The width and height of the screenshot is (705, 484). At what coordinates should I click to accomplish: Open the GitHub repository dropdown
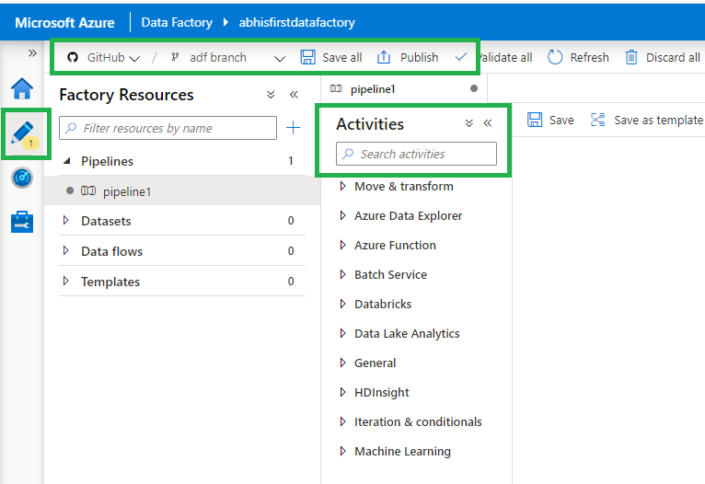coord(103,57)
